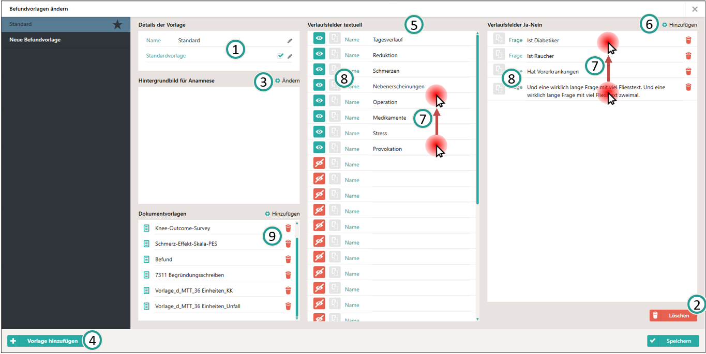Toggle visibility of the Schmerzen field

click(x=320, y=71)
